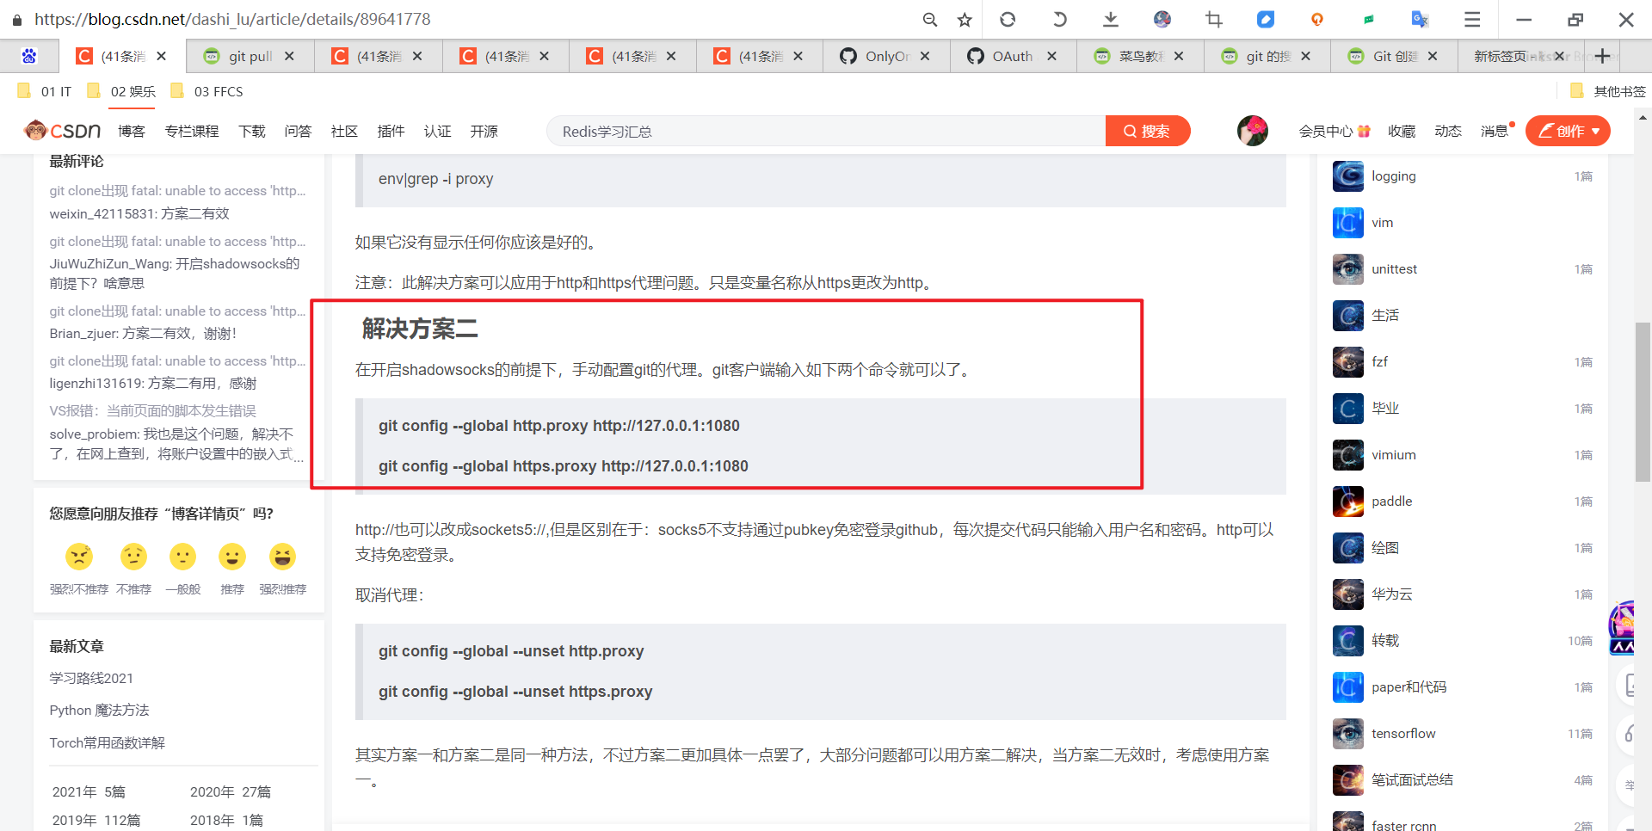Click the browser refresh icon
The width and height of the screenshot is (1652, 831).
pos(1008,19)
